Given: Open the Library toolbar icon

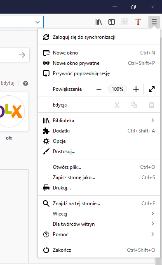Looking at the screenshot, I should tap(99, 22).
